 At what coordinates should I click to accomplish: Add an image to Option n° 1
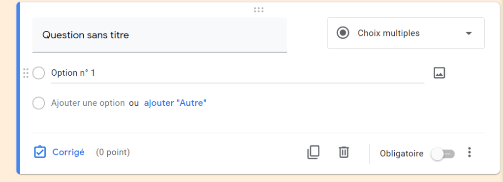[439, 73]
